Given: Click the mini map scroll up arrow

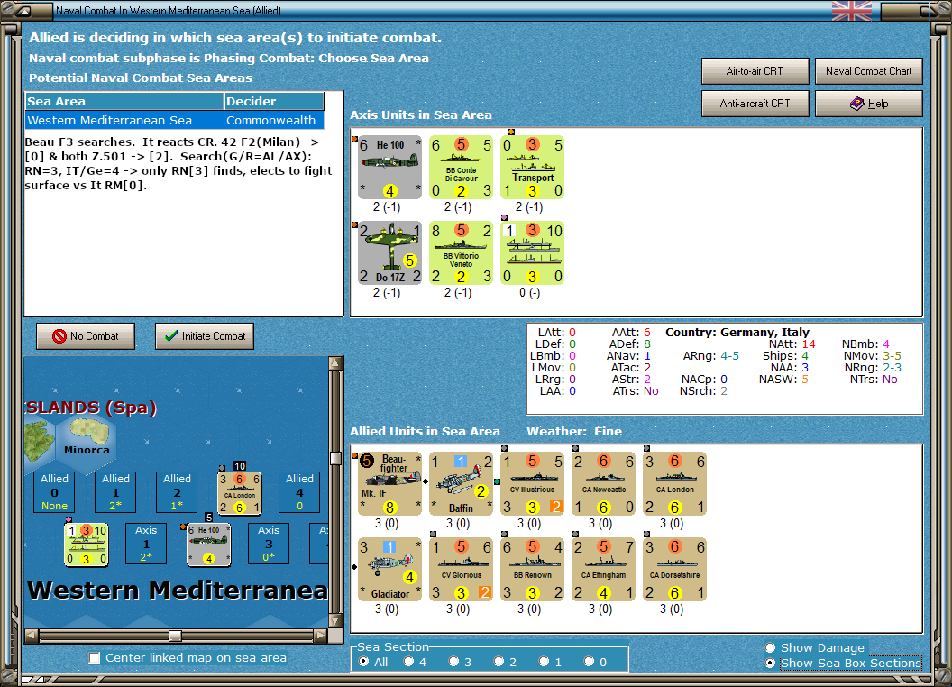Looking at the screenshot, I should 335,363.
